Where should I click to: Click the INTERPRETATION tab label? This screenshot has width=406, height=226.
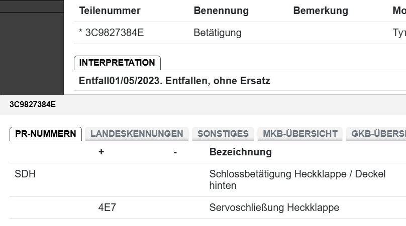(117, 63)
